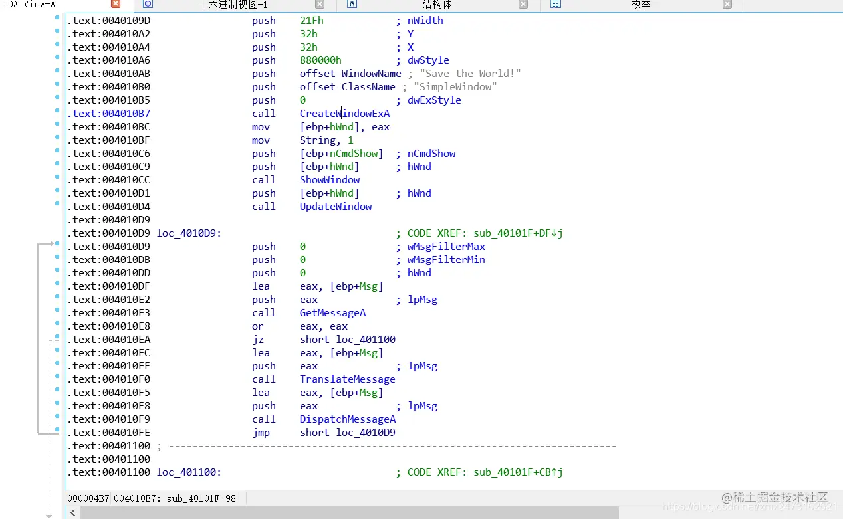Viewport: 843px width, 519px height.
Task: Open the 结构体 structures tab
Action: (x=437, y=5)
